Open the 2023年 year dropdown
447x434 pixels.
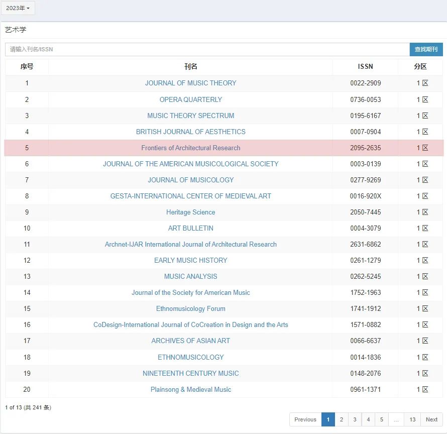click(x=18, y=8)
